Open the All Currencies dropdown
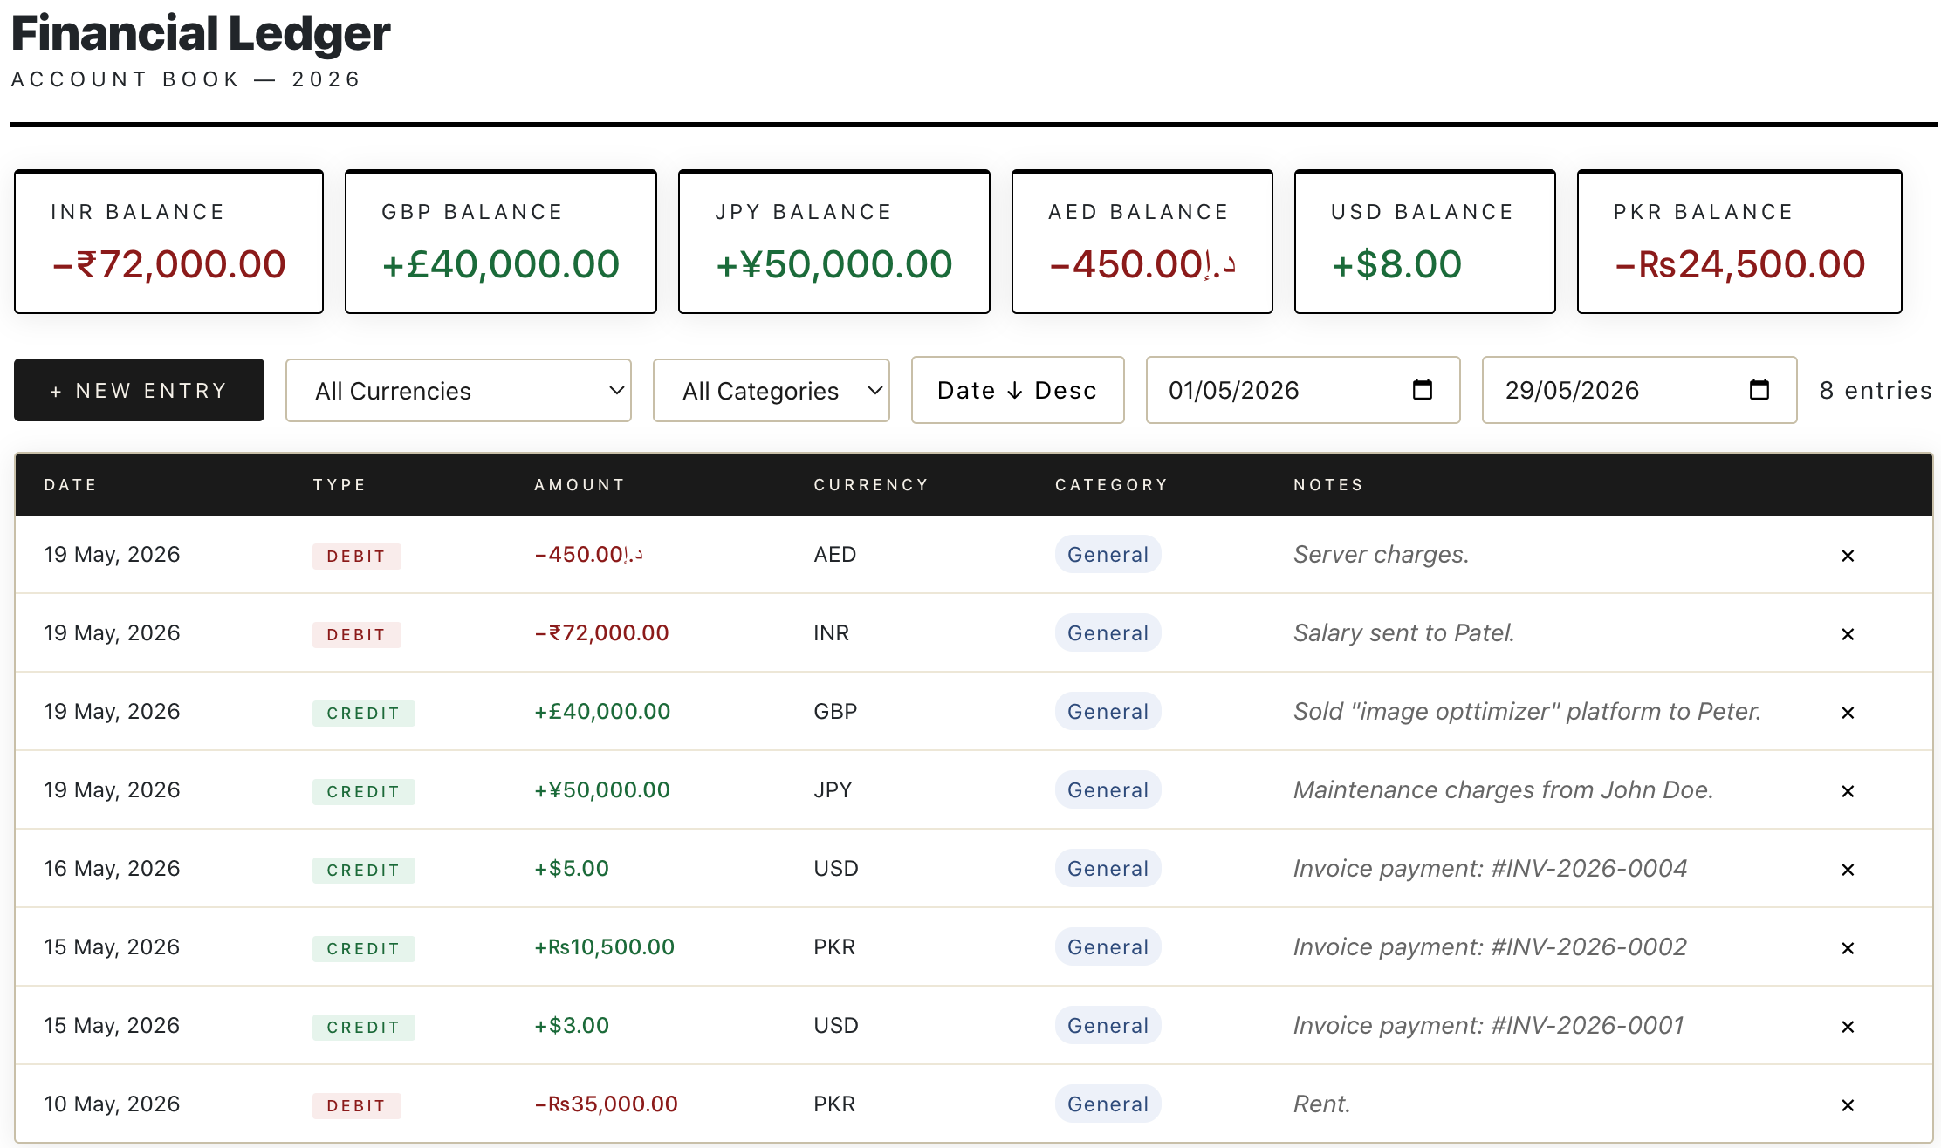Viewport: 1941px width, 1148px height. pos(458,390)
